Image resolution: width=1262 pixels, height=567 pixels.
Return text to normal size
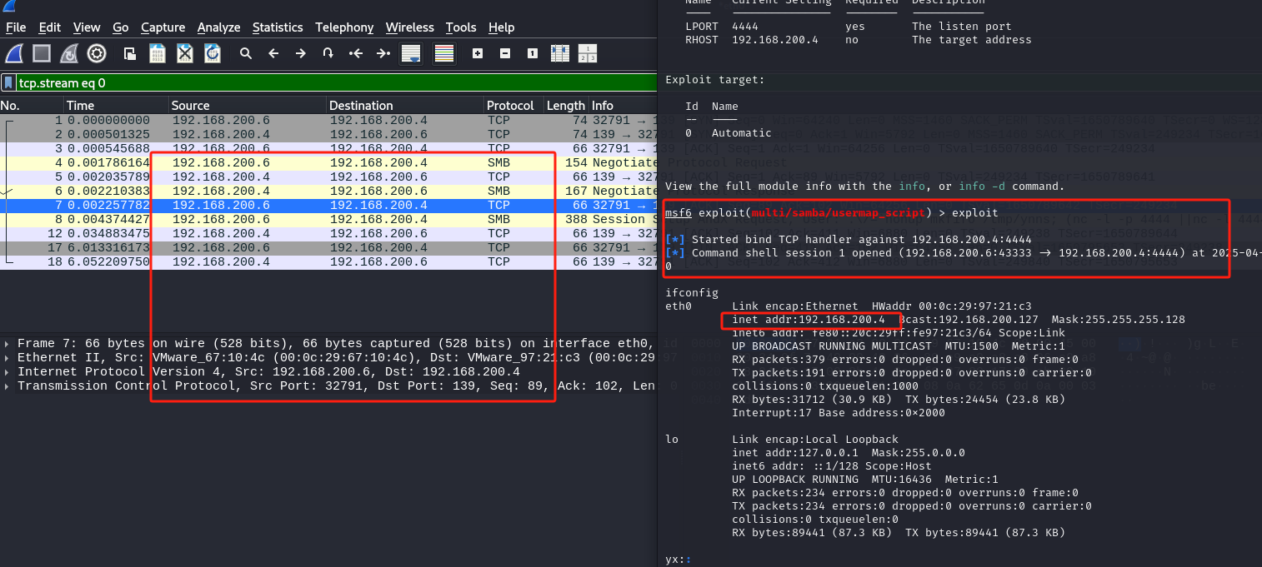tap(533, 54)
